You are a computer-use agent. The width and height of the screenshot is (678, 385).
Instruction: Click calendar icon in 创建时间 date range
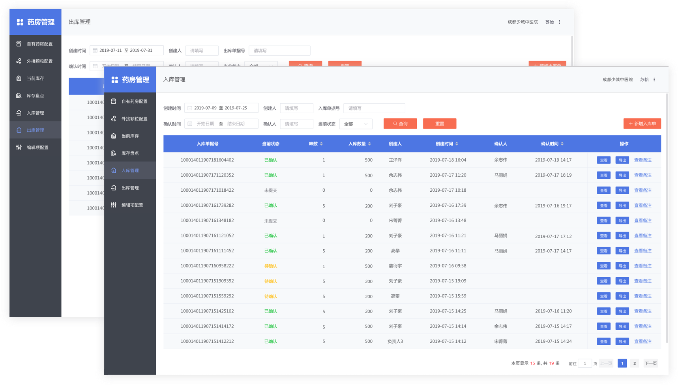[x=190, y=108]
